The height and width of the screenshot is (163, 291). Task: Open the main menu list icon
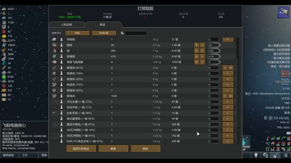[x=286, y=155]
